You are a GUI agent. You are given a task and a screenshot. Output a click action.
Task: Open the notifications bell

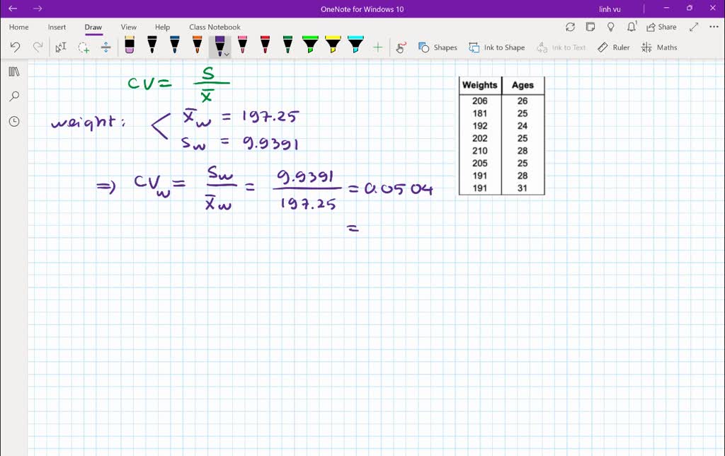631,27
